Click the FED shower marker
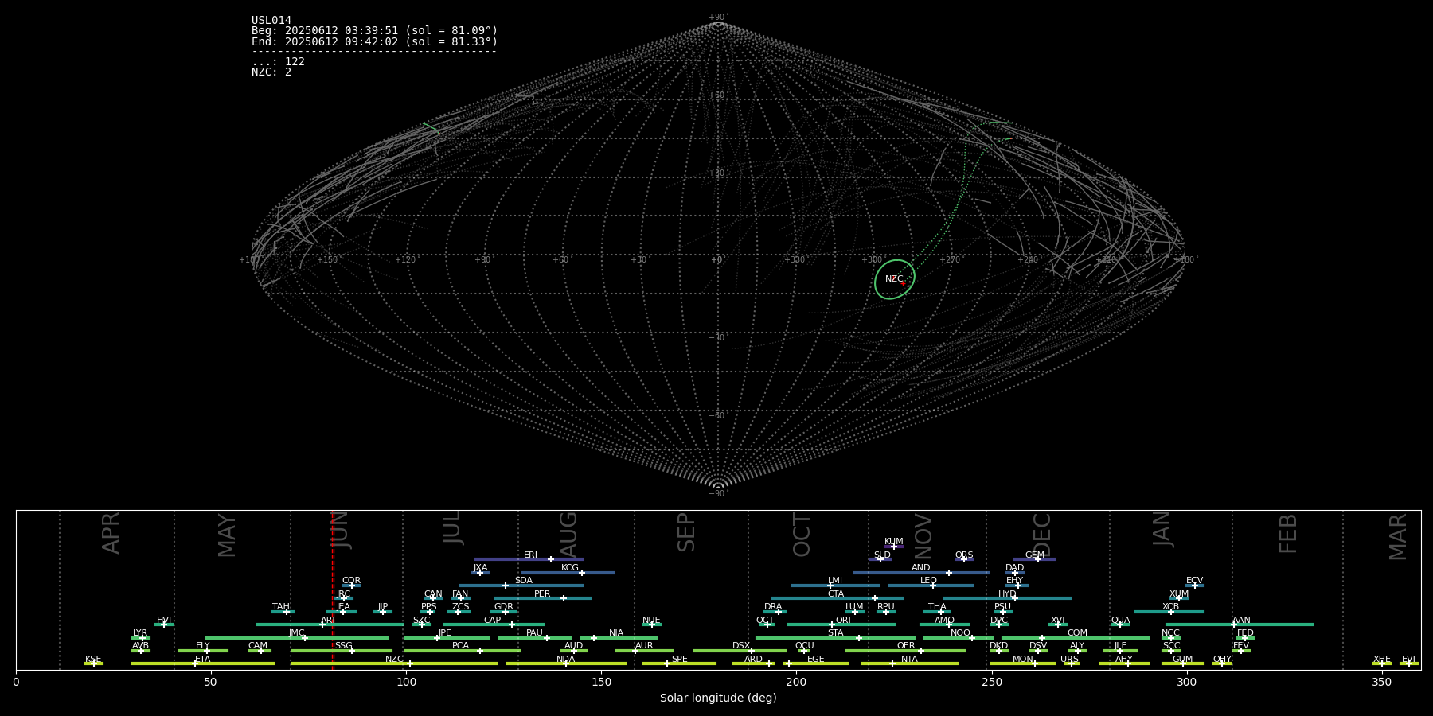This screenshot has width=1433, height=716. 1245,638
